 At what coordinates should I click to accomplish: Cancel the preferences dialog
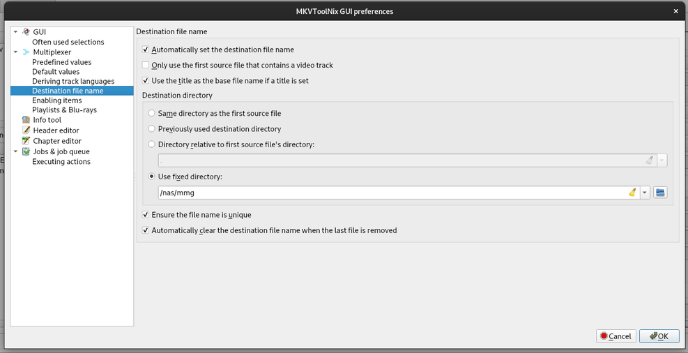pos(616,336)
